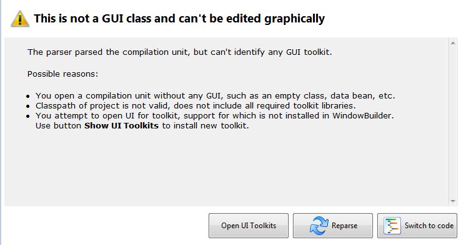Click the 'to install new toolkit' text
This screenshot has width=461, height=245.
(x=206, y=126)
